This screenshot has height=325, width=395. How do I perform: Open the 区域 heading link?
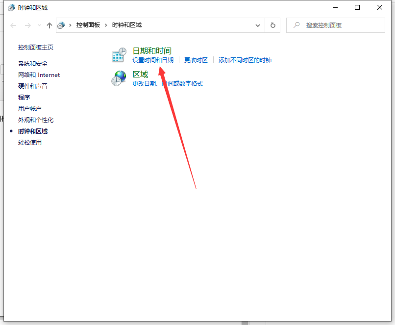(140, 75)
